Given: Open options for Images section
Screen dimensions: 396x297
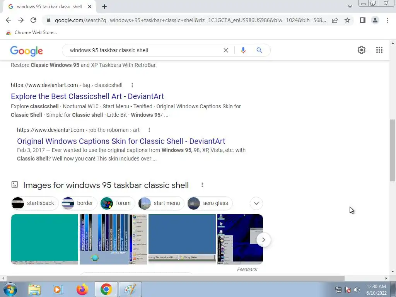Looking at the screenshot, I should [x=202, y=185].
